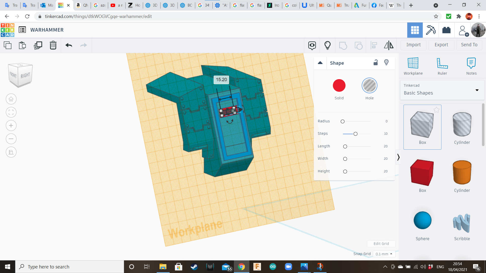This screenshot has width=486, height=273.
Task: Collapse the Shape panel
Action: click(320, 63)
